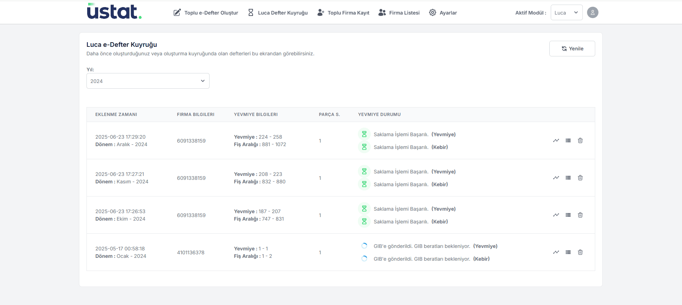Click the trash icon for Aralık 2024 row
682x305 pixels.
pyautogui.click(x=580, y=140)
